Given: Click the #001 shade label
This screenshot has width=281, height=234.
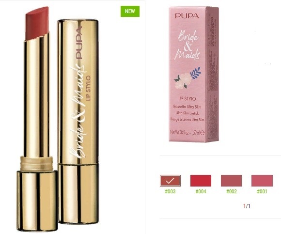Looking at the screenshot, I should [262, 191].
